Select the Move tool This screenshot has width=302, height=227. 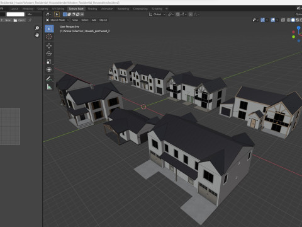click(x=49, y=45)
